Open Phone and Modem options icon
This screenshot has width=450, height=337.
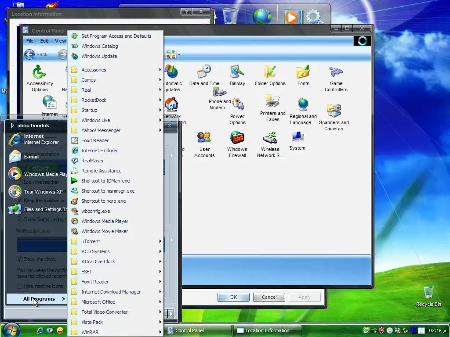[x=220, y=99]
